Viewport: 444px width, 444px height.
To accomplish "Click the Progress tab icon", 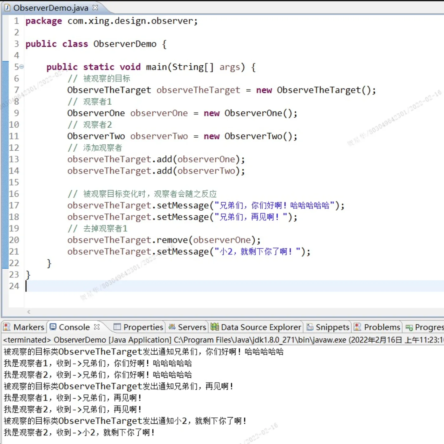I will coord(409,327).
